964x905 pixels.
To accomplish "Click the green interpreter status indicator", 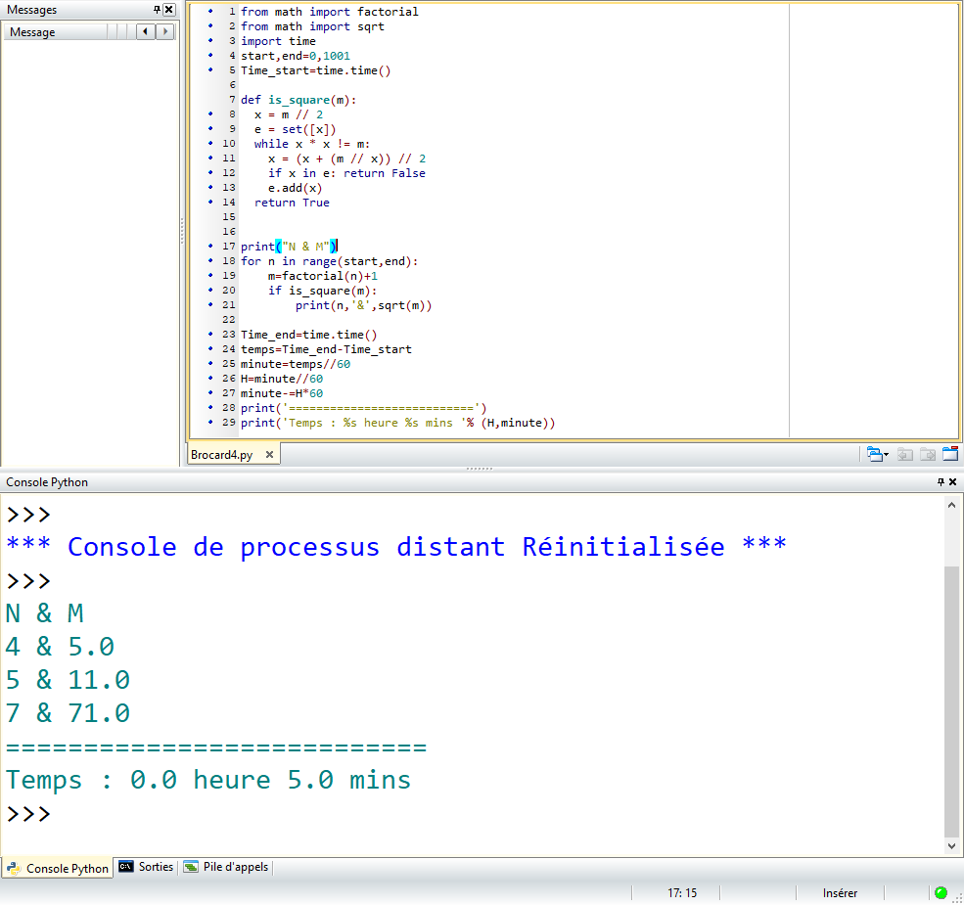I will [x=941, y=892].
